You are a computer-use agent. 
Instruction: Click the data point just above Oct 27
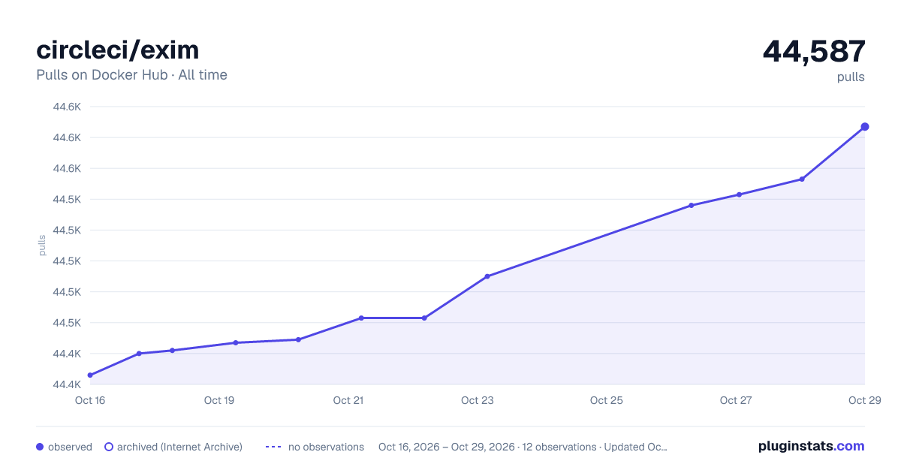[740, 194]
